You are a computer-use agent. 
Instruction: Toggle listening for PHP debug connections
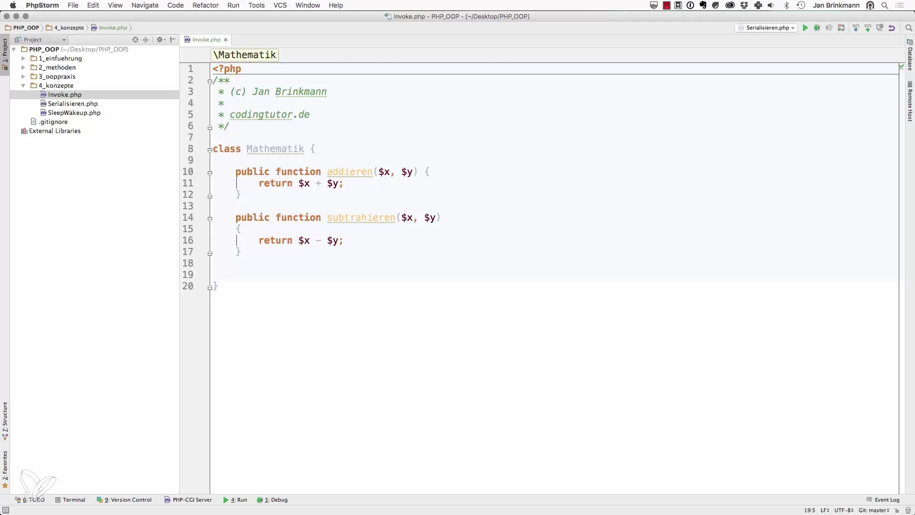click(841, 28)
